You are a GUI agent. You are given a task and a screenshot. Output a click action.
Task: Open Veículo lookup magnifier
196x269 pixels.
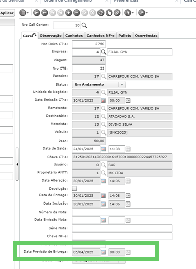point(103,132)
